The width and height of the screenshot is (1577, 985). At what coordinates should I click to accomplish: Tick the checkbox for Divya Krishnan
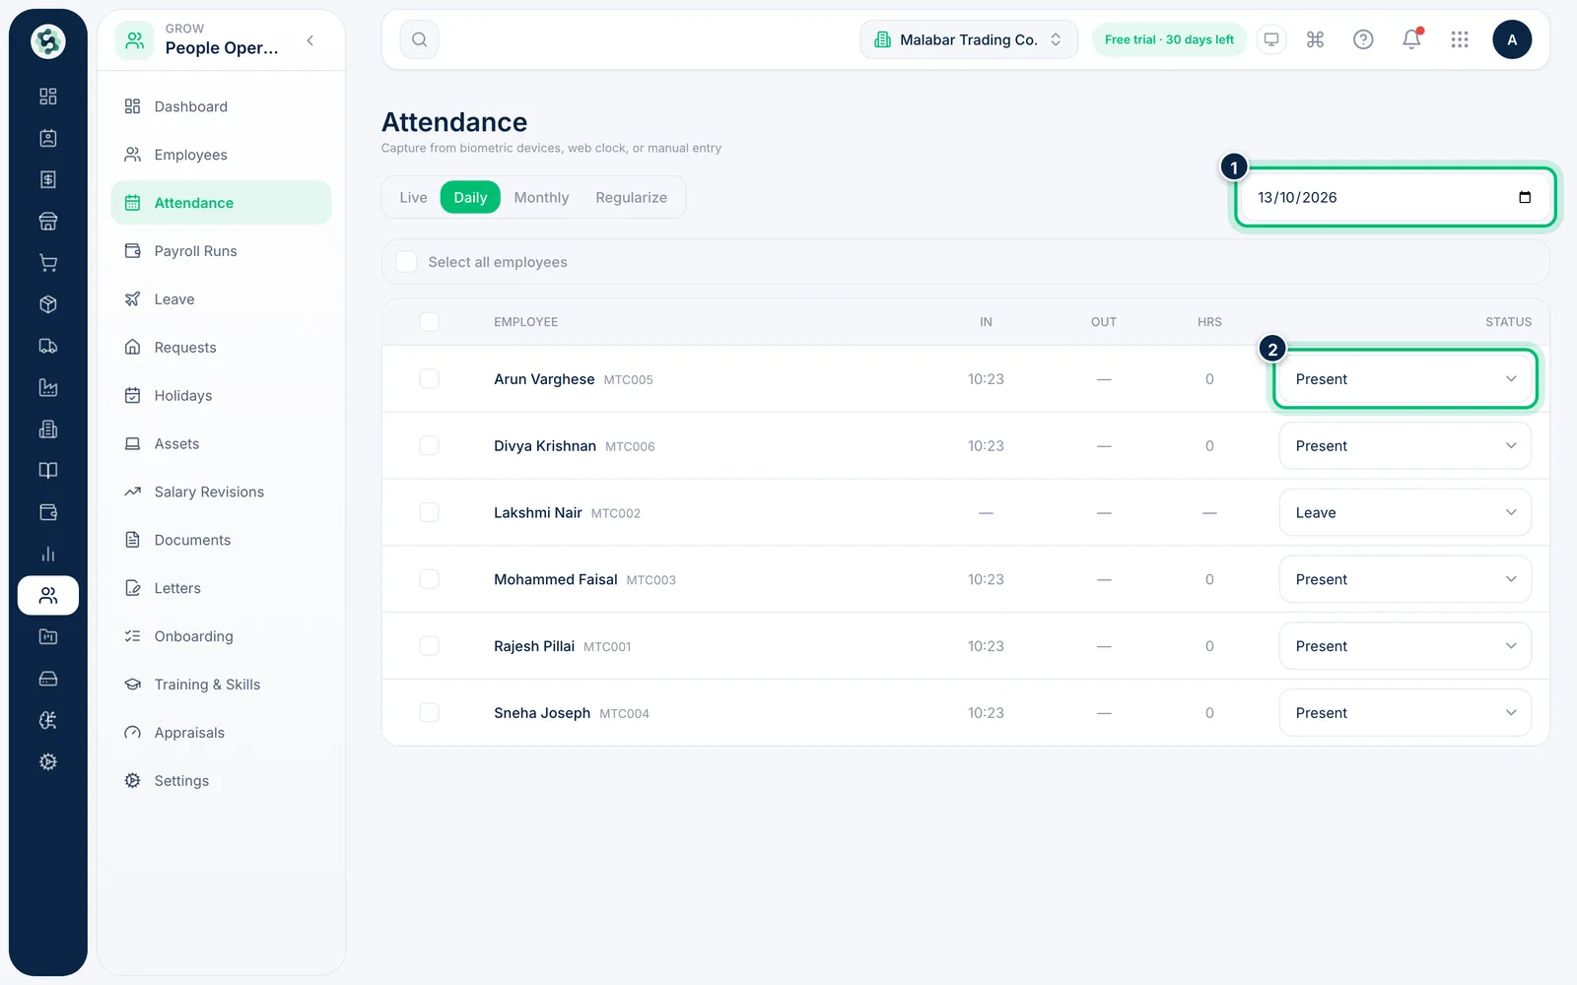(429, 446)
